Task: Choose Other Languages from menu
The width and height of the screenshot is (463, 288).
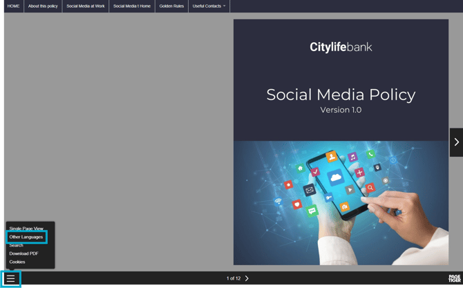Action: click(26, 237)
